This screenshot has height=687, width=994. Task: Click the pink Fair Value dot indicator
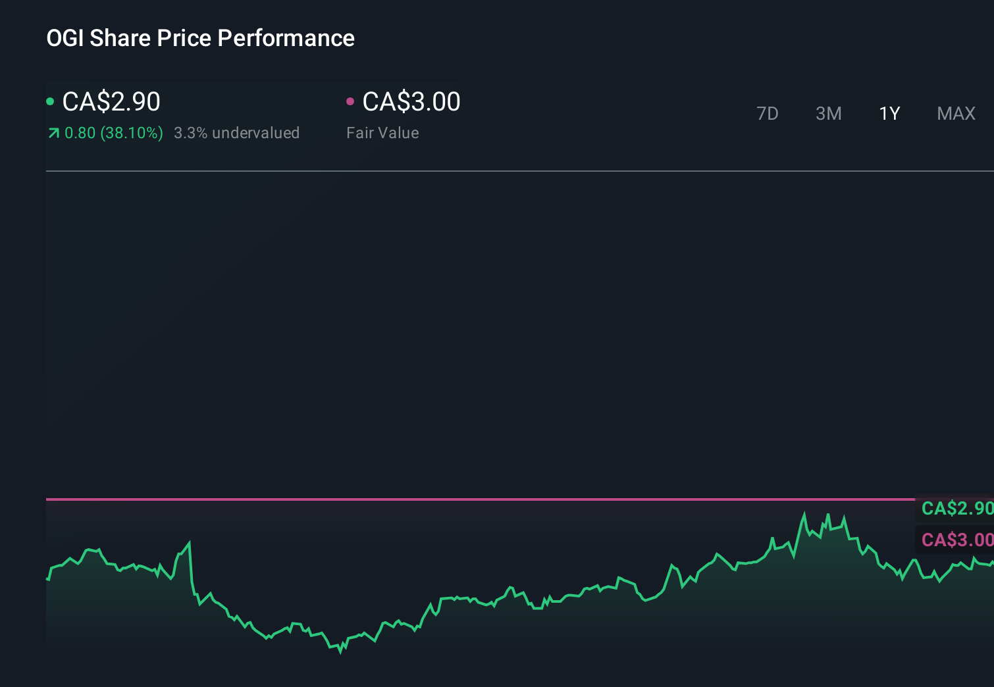coord(351,101)
